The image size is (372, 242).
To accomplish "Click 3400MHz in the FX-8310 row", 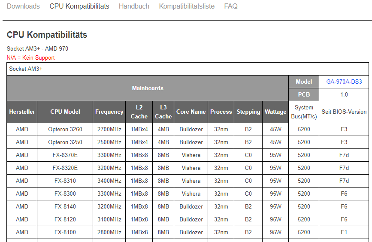I will pos(109,181).
